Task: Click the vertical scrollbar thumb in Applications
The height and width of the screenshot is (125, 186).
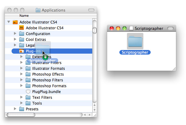Action: (x=95, y=30)
